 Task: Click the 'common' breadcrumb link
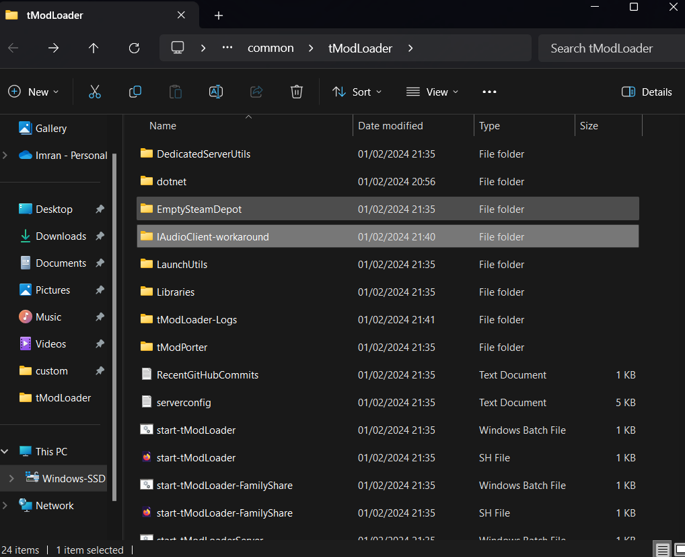tap(271, 48)
